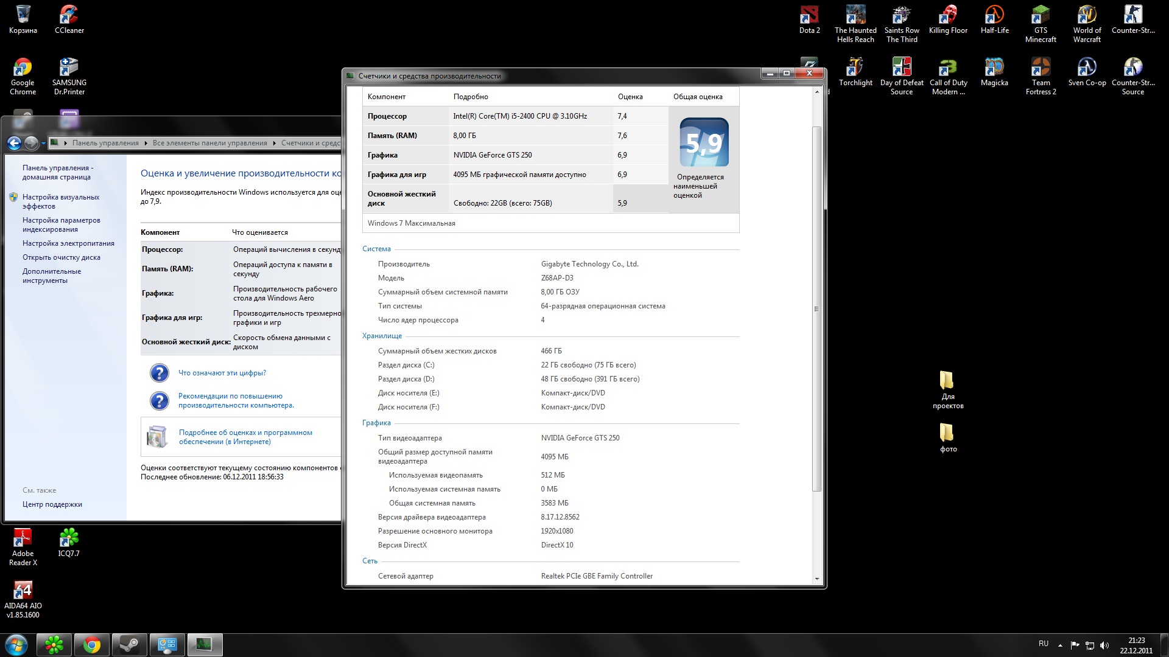Viewport: 1169px width, 657px height.
Task: Click 'Открыть очистку диска' link
Action: pyautogui.click(x=61, y=257)
